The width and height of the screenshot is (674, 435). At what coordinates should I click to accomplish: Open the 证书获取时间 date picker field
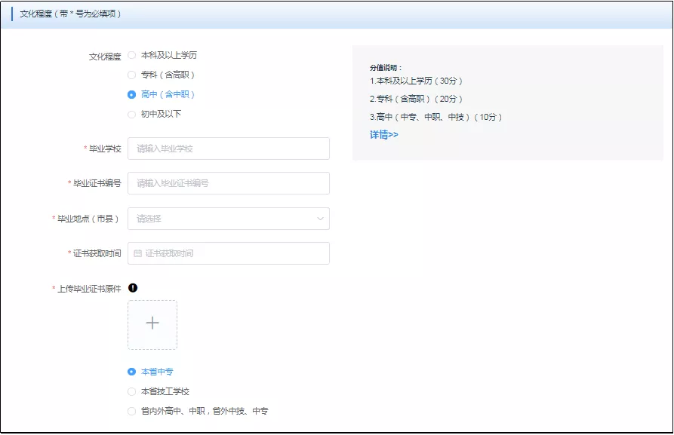229,253
